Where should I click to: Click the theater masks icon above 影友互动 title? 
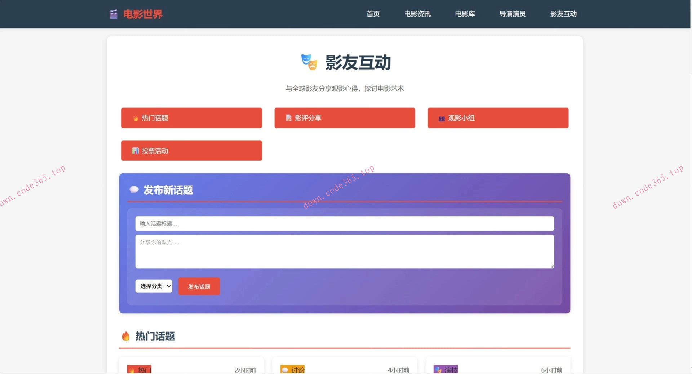[x=308, y=63]
